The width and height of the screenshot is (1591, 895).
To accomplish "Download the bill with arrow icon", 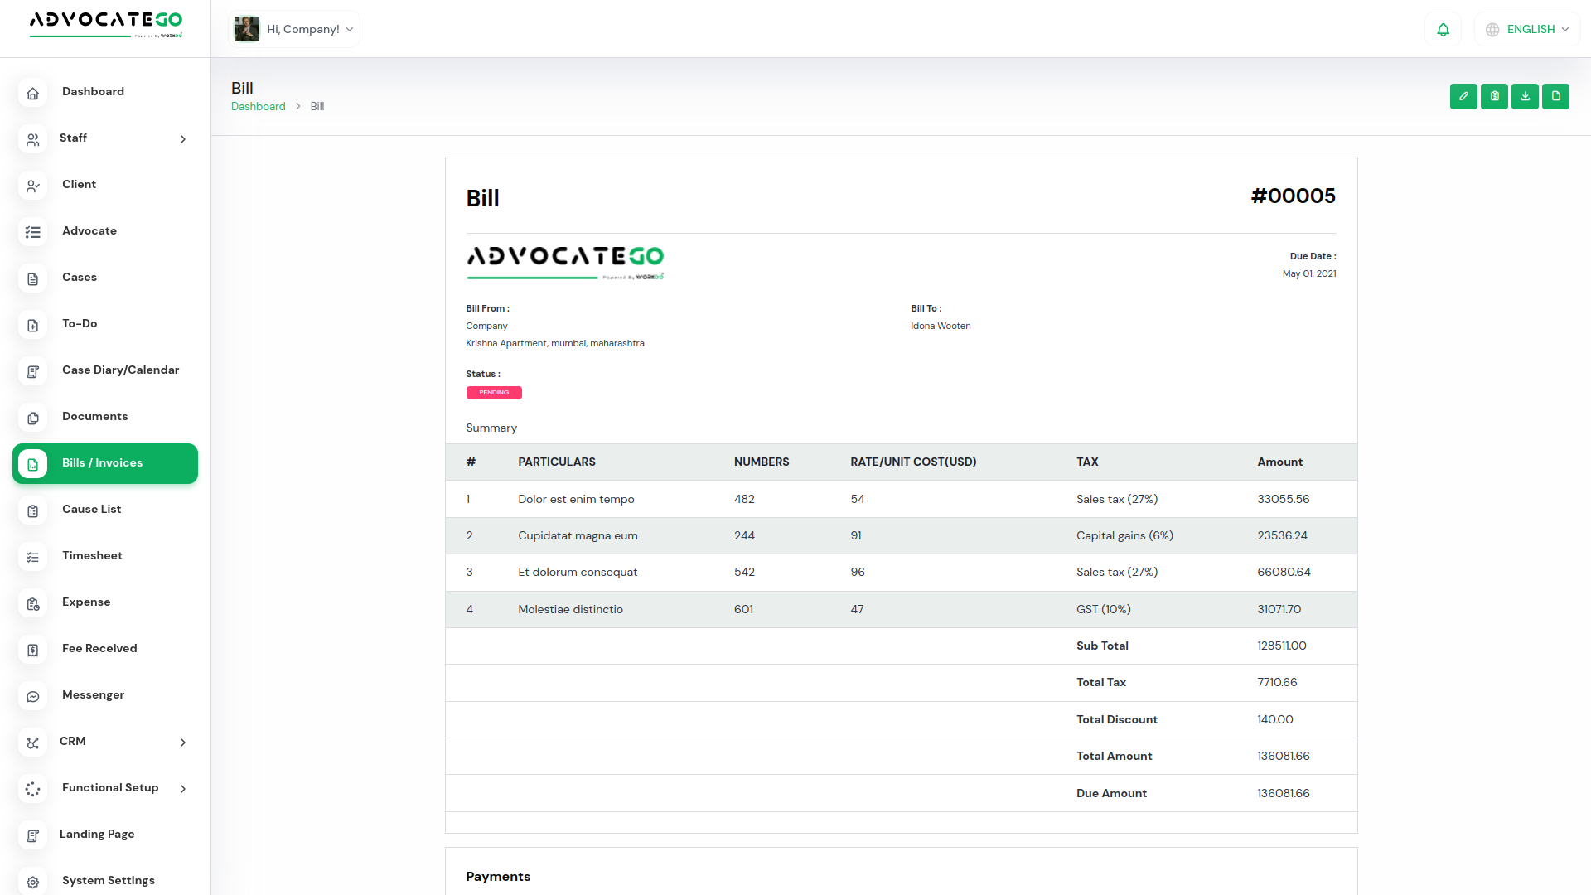I will pos(1525,96).
